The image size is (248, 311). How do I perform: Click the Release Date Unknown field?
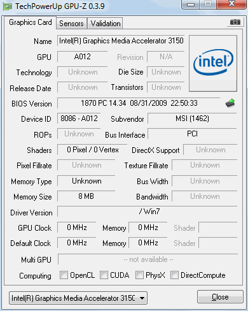coord(83,87)
